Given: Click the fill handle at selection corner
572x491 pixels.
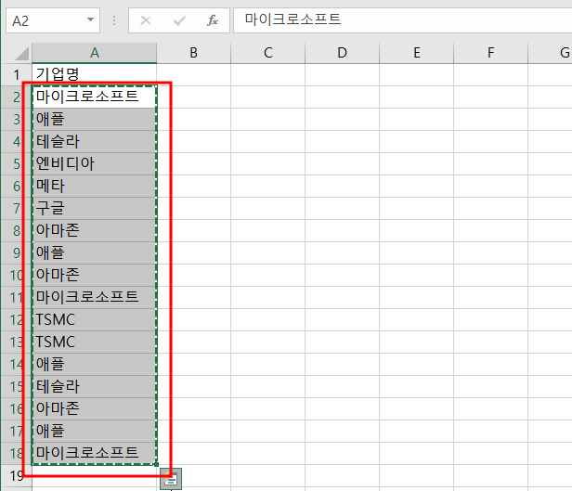Looking at the screenshot, I should click(157, 464).
